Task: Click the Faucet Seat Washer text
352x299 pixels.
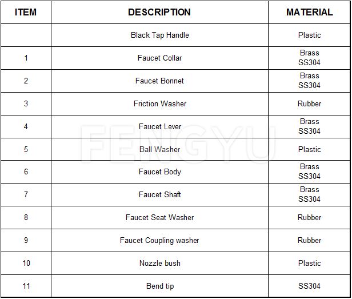Action: point(159,217)
